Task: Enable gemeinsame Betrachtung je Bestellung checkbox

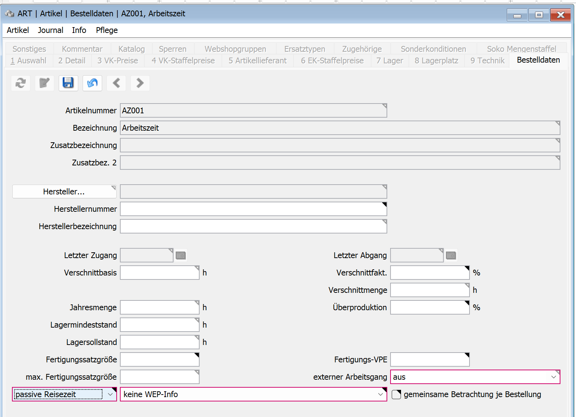Action: click(x=396, y=395)
